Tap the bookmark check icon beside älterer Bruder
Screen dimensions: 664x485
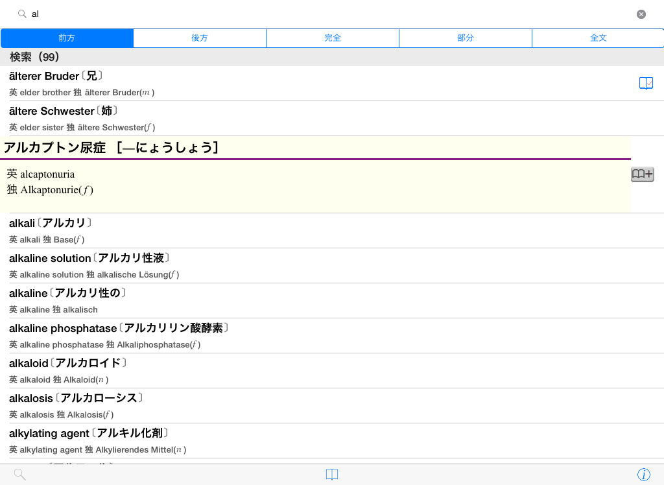pyautogui.click(x=646, y=84)
